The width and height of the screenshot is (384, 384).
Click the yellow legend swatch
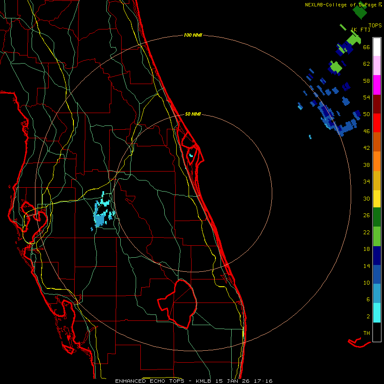377,199
